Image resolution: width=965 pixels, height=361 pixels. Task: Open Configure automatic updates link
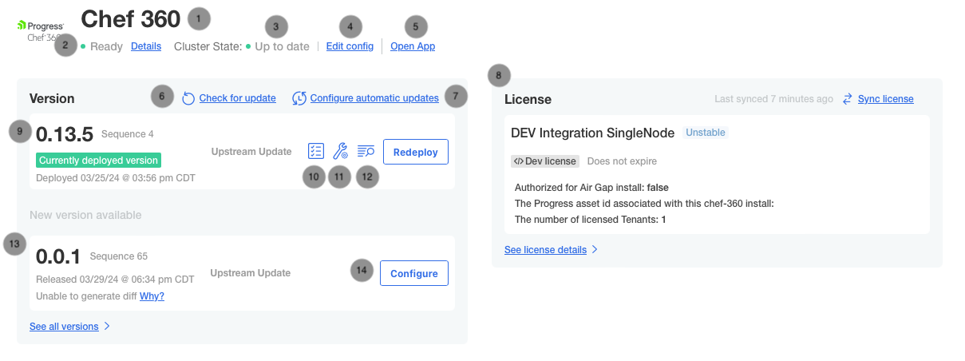coord(374,98)
